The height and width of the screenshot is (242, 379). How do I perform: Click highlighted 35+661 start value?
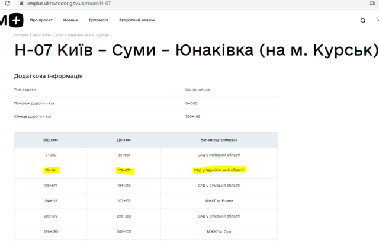point(51,170)
